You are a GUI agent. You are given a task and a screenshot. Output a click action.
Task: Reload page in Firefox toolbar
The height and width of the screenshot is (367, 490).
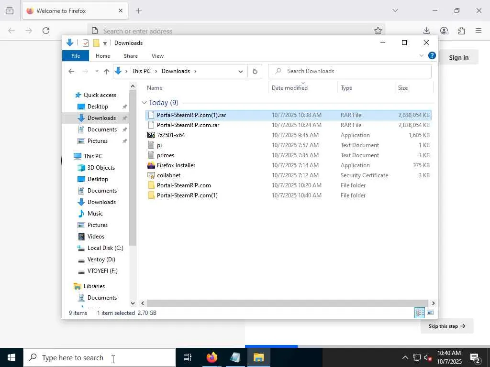click(46, 31)
